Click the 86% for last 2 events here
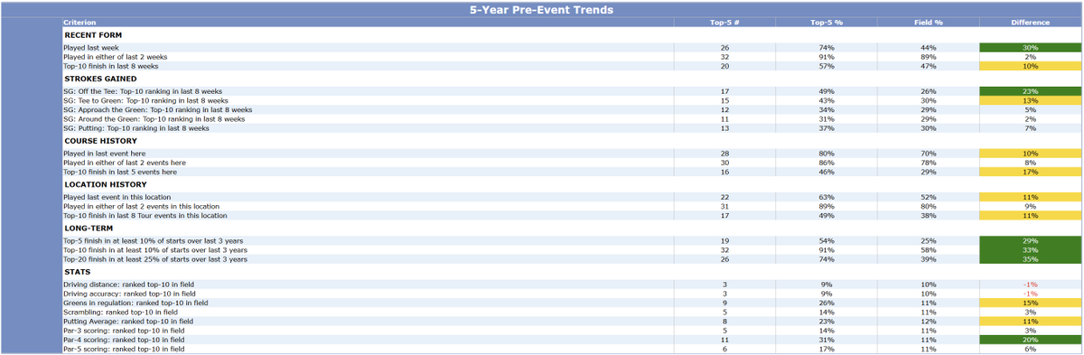The height and width of the screenshot is (355, 1084). click(827, 163)
